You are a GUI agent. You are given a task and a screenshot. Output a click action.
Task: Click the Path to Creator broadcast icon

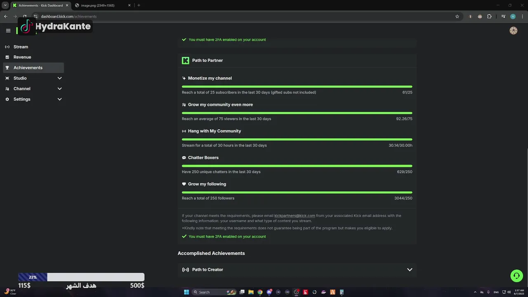(186, 270)
